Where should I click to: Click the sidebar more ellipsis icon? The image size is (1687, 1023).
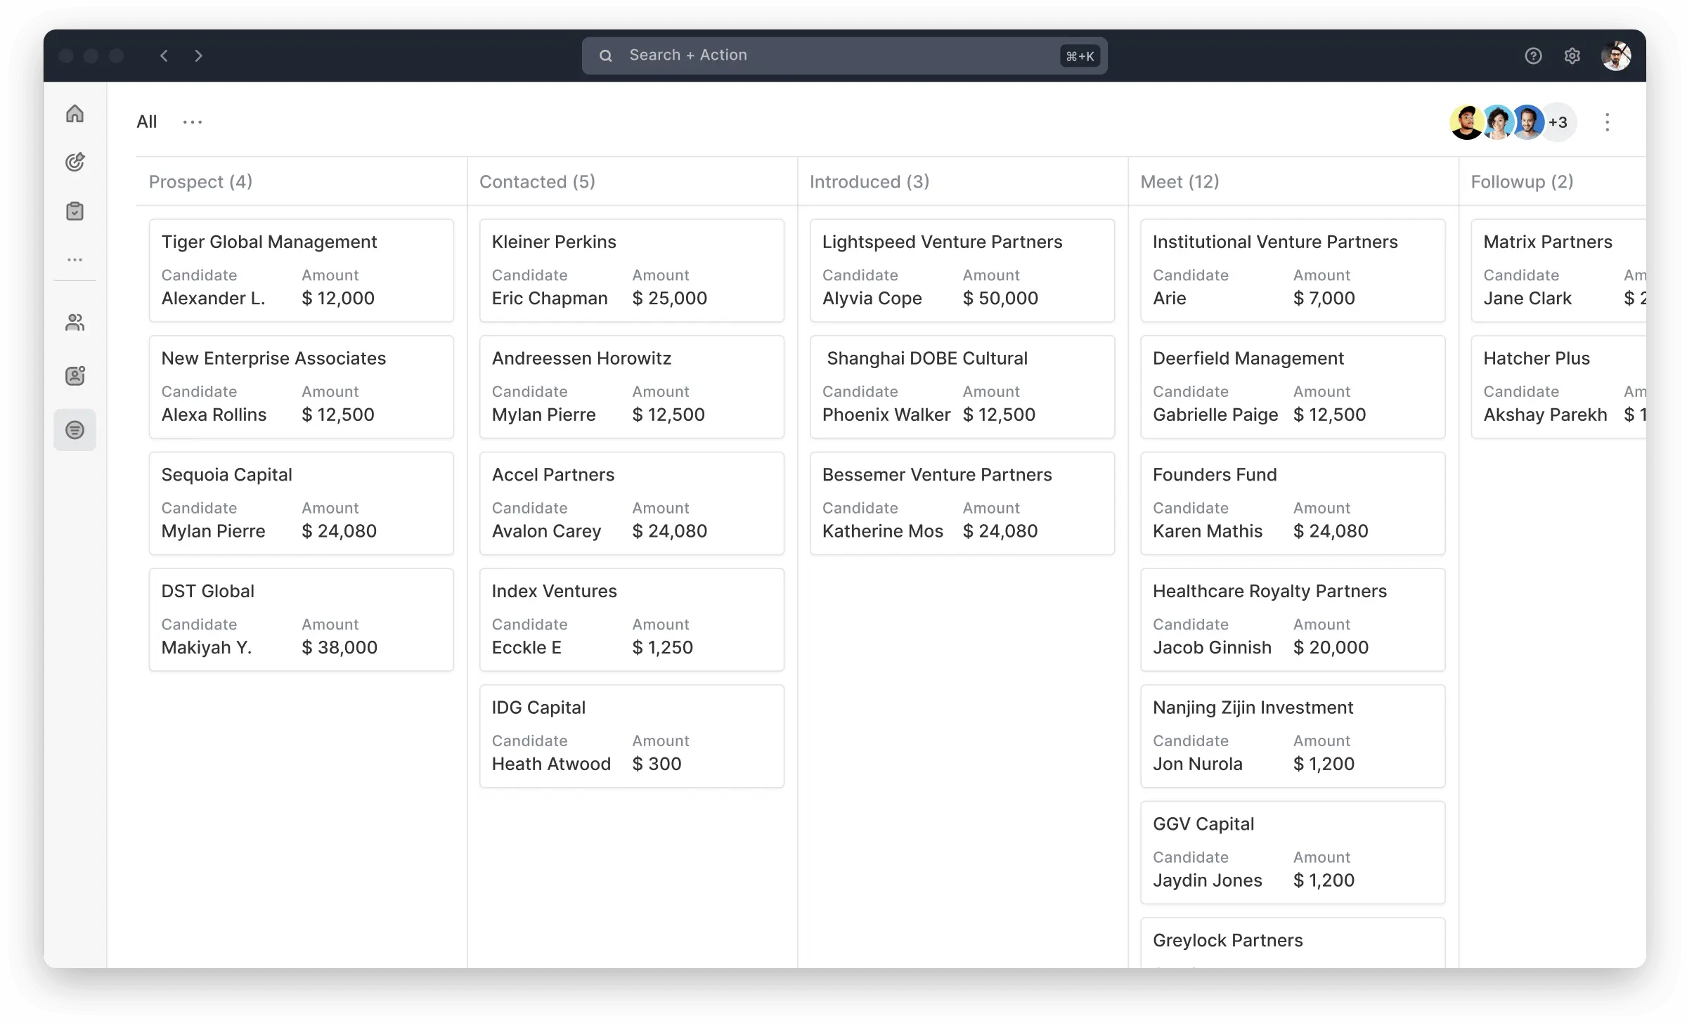coord(75,259)
